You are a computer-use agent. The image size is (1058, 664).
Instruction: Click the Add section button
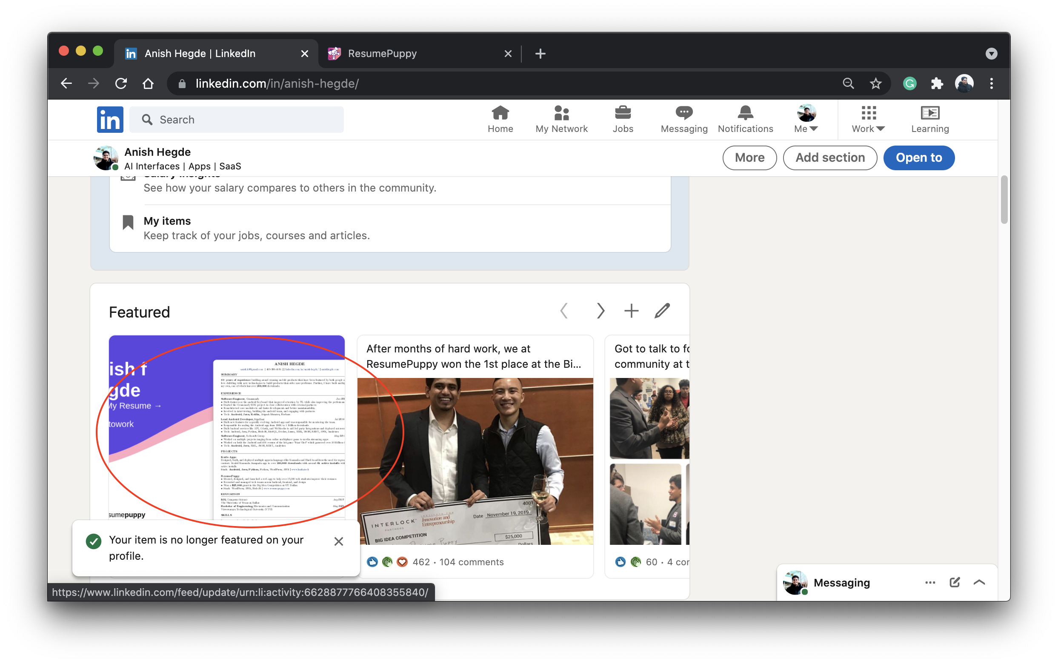tap(830, 157)
